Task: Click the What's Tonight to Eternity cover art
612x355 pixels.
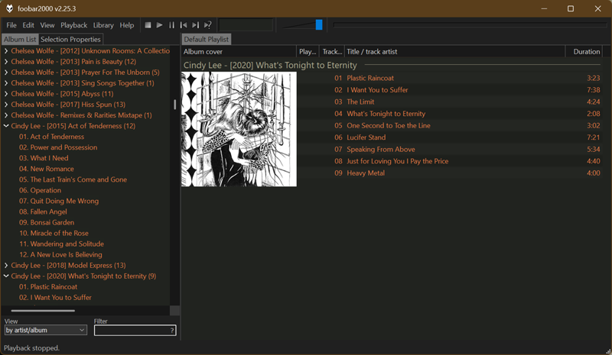Action: pyautogui.click(x=239, y=129)
